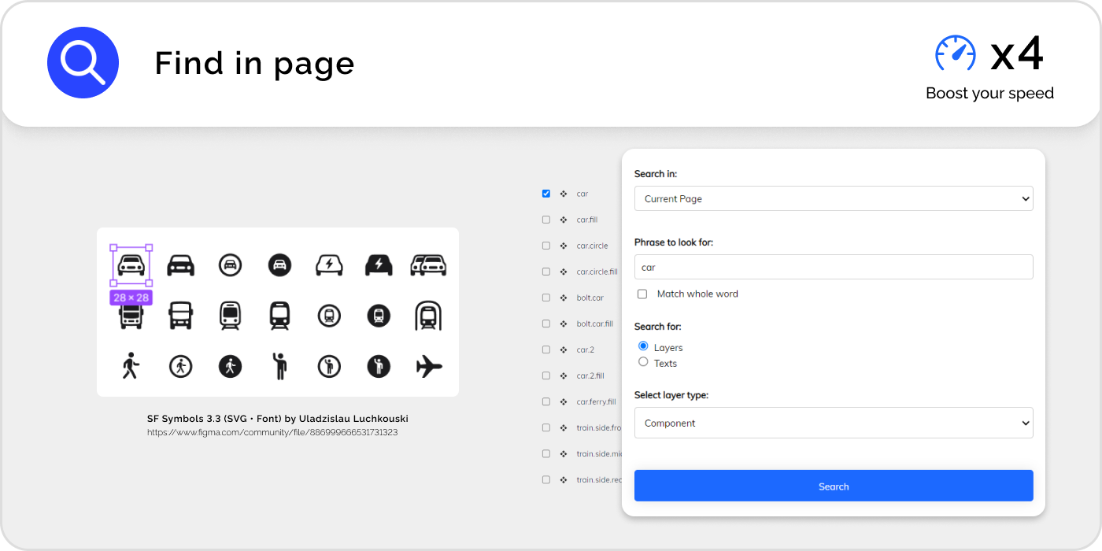Click the bolt.car.fill result label
Screen dimensions: 1102x551
(x=594, y=324)
